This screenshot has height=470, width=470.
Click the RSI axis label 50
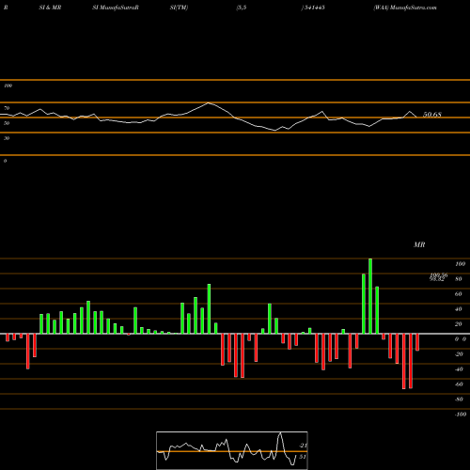7,123
